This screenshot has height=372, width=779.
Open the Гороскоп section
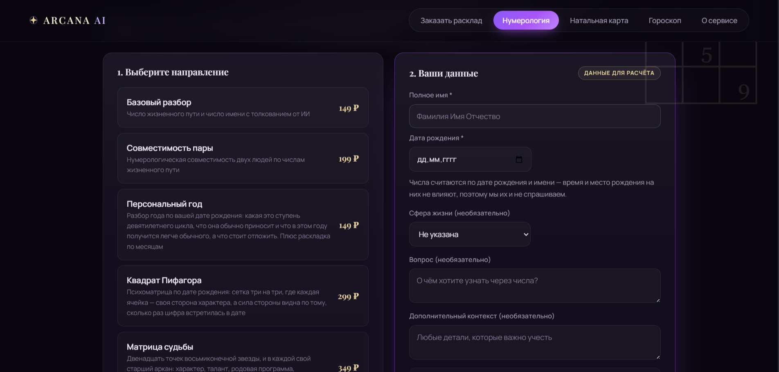pyautogui.click(x=665, y=20)
